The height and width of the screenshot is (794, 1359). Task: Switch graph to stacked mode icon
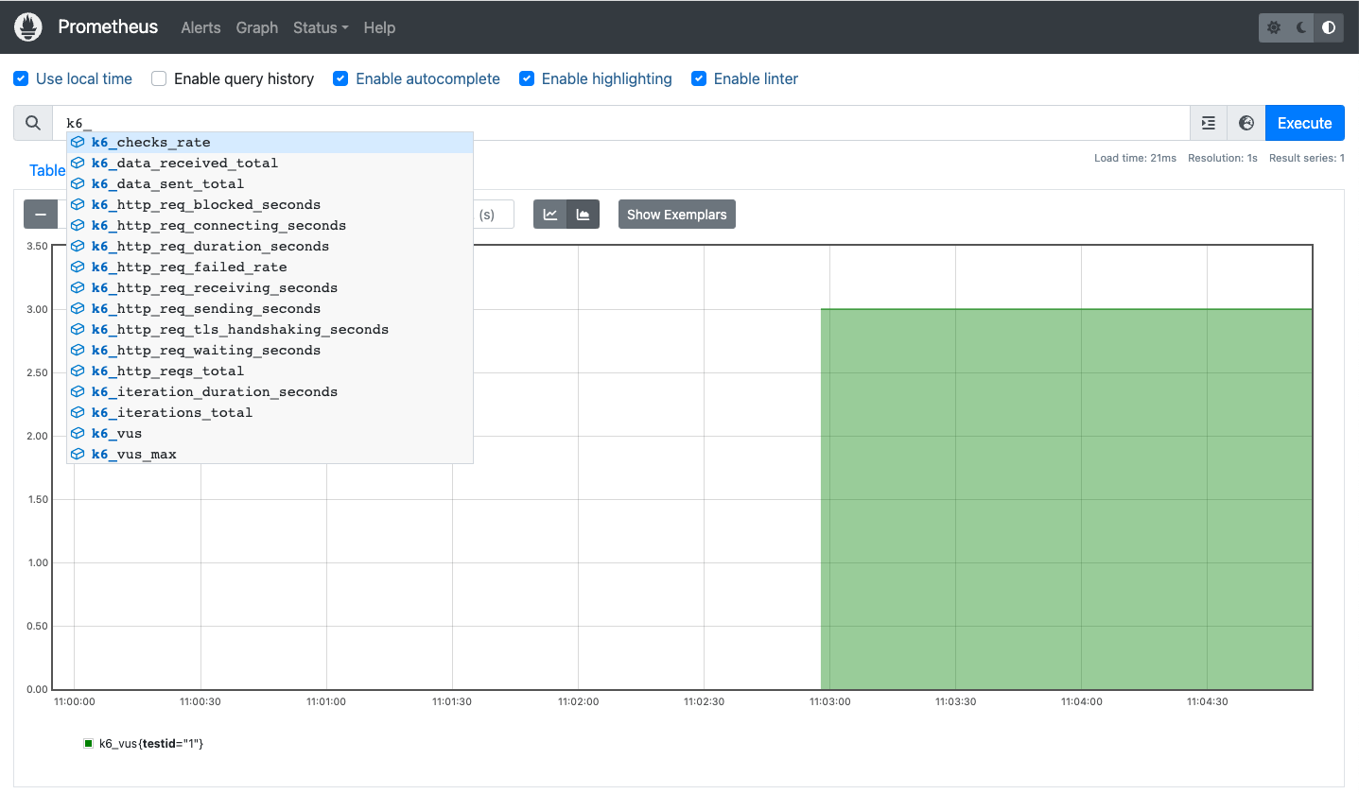(x=584, y=214)
